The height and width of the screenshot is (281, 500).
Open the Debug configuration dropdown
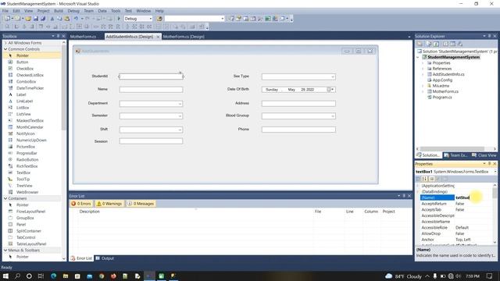[x=151, y=19]
